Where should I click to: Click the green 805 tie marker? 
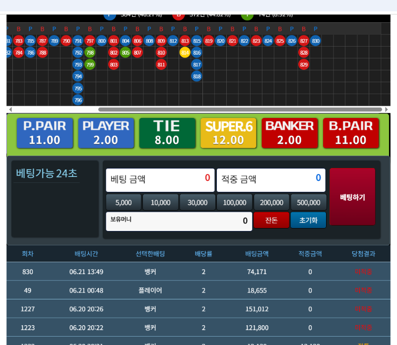tap(126, 53)
